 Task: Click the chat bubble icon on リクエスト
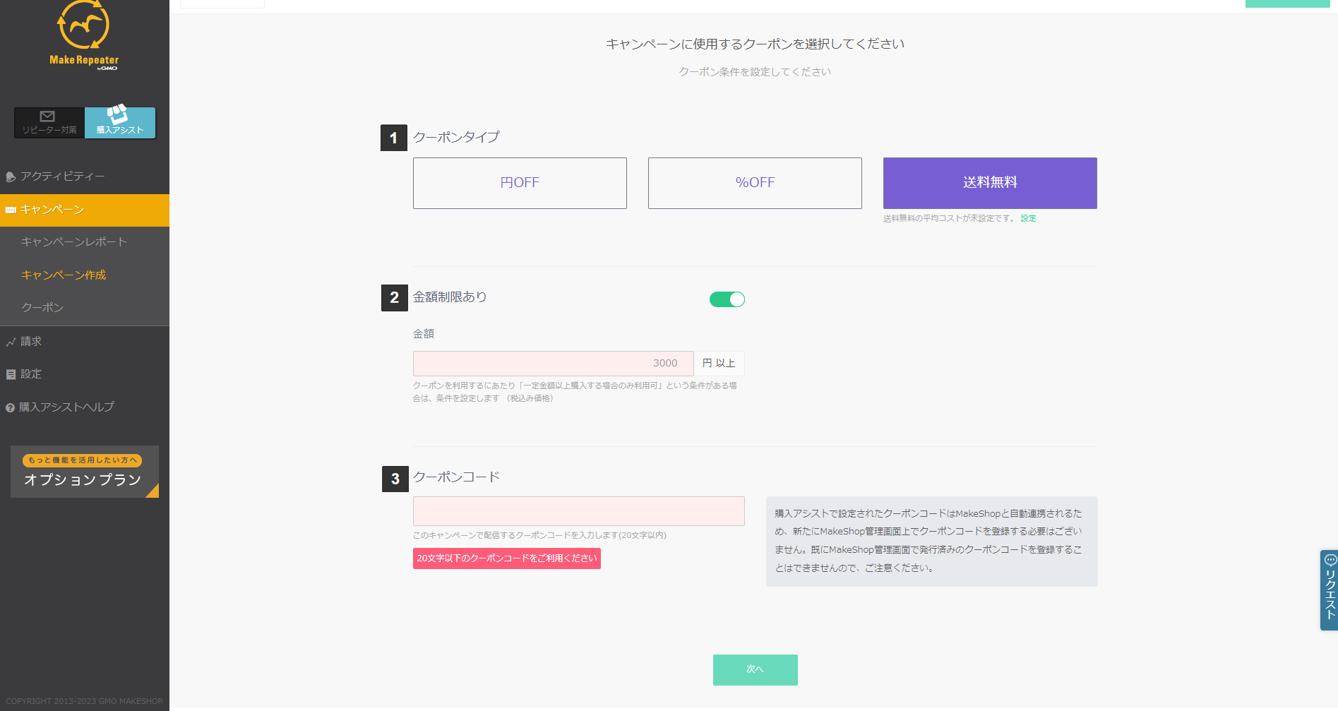[x=1330, y=561]
